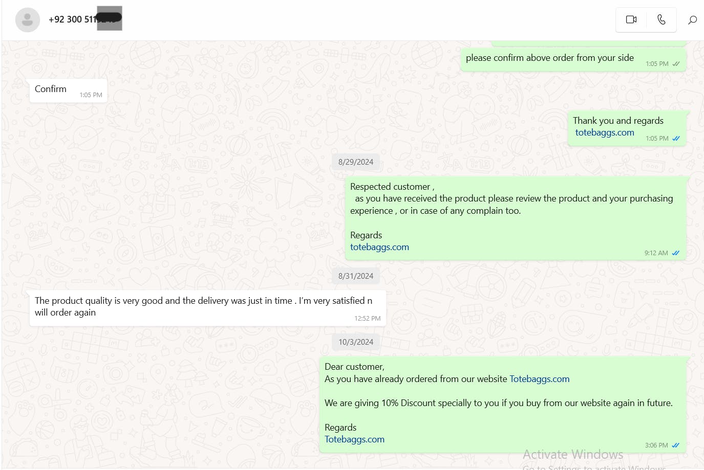Select the customer's 'product quality is very good' message

point(203,306)
